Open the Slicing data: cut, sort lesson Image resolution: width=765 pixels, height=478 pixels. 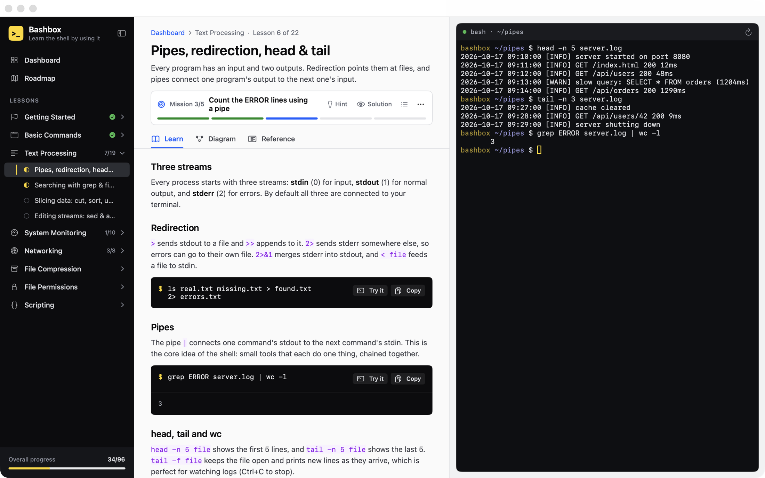tap(67, 201)
